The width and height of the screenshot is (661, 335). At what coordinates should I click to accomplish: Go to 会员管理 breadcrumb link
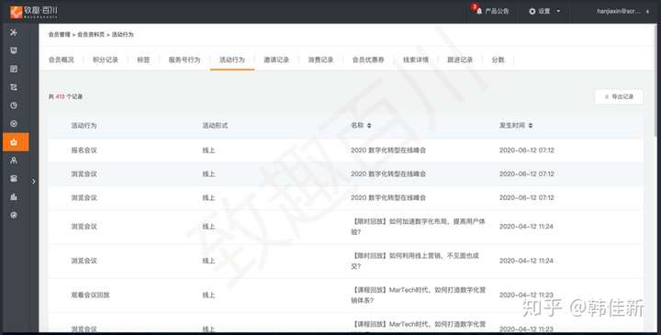(60, 35)
